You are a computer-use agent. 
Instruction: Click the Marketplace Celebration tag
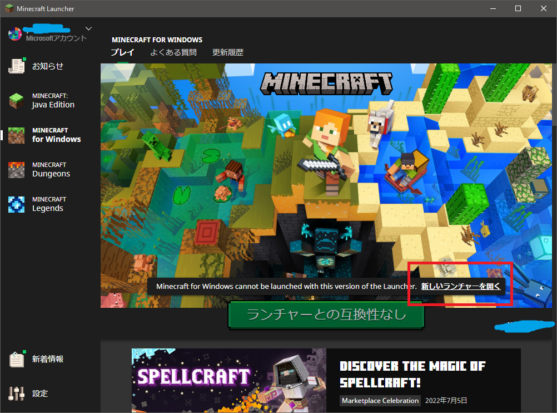(x=380, y=401)
